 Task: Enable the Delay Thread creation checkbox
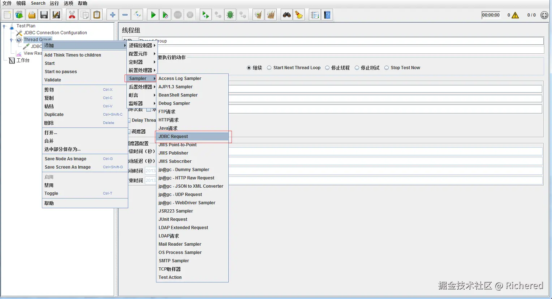pyautogui.click(x=129, y=120)
